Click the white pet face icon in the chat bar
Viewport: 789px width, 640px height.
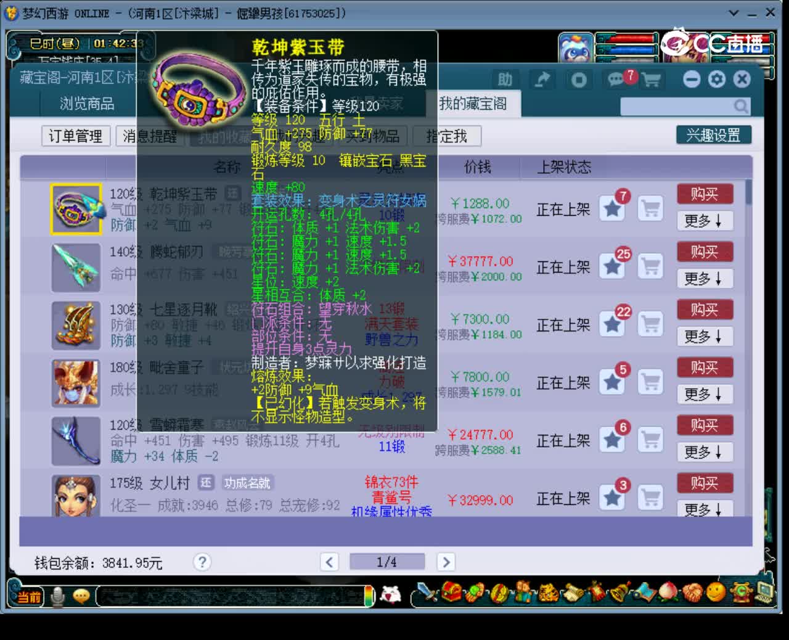coord(390,595)
